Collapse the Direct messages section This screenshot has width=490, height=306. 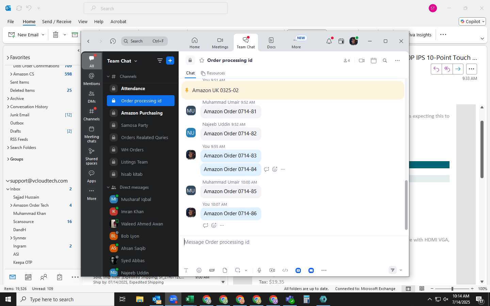coord(108,187)
